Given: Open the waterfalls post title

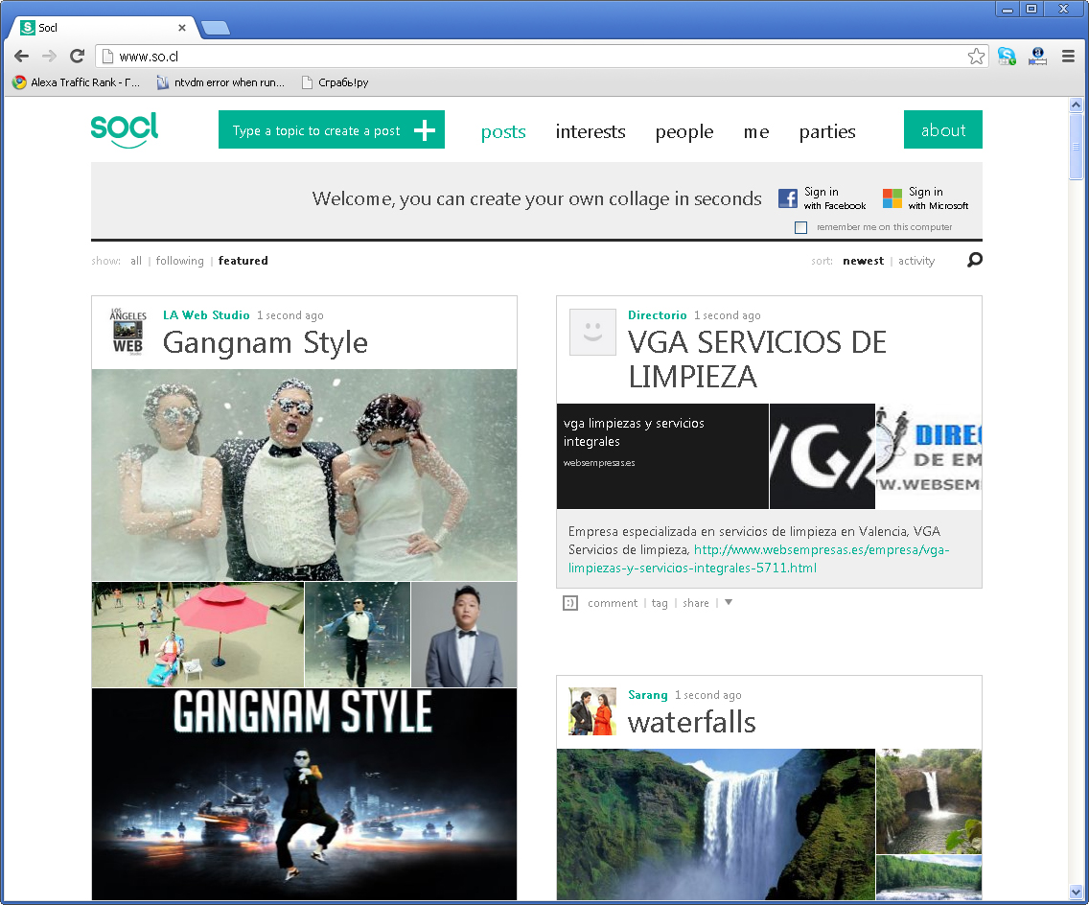Looking at the screenshot, I should coord(692,722).
